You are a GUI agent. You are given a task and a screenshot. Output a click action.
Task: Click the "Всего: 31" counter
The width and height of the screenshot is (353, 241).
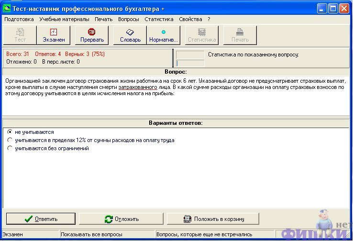tap(18, 54)
